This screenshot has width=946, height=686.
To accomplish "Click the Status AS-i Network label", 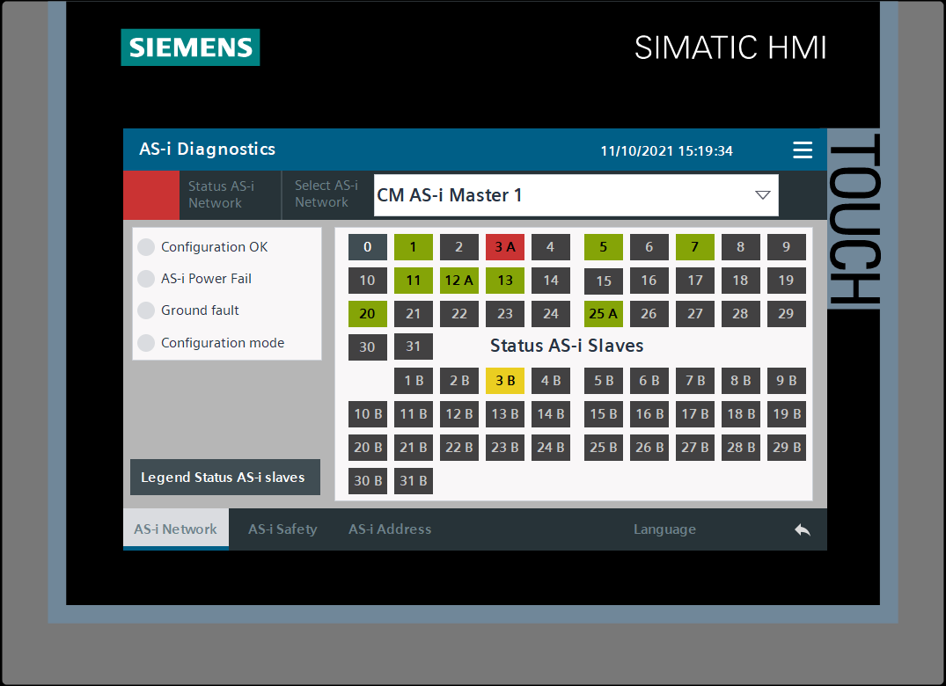I will (221, 194).
